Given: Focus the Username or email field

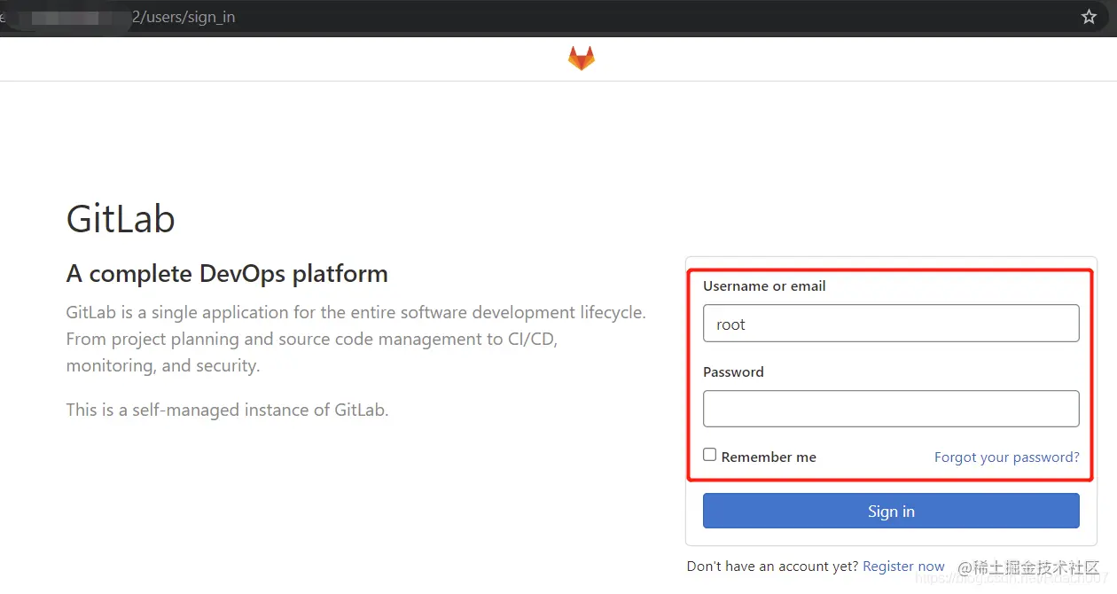Looking at the screenshot, I should pos(891,324).
